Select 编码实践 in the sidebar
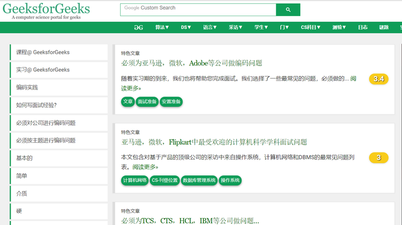 click(59, 88)
